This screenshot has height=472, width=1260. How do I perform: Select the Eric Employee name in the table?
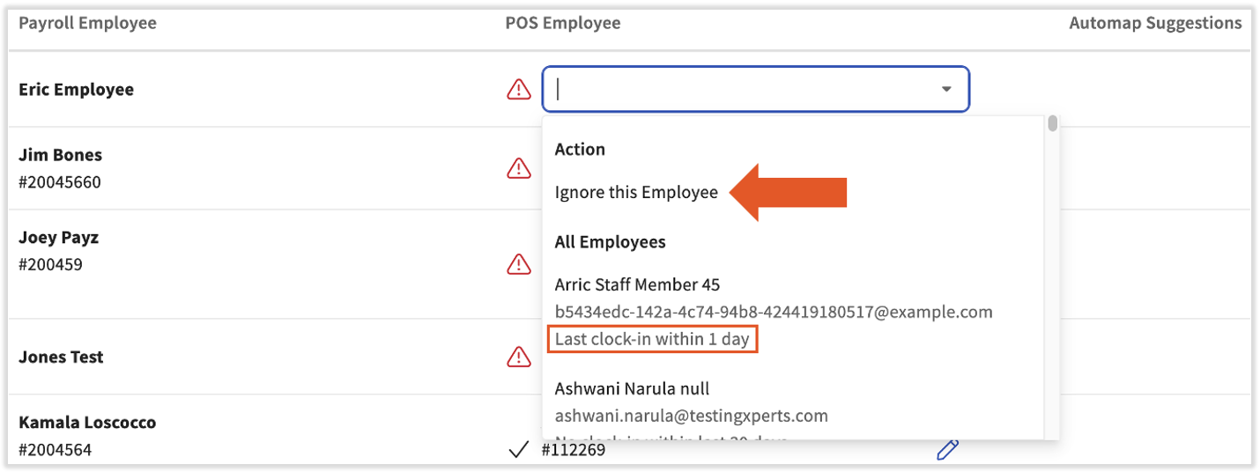coord(76,89)
